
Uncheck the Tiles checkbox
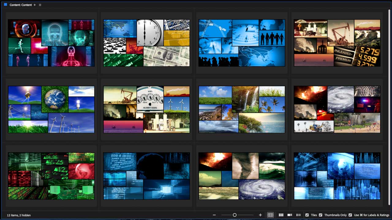(307, 215)
